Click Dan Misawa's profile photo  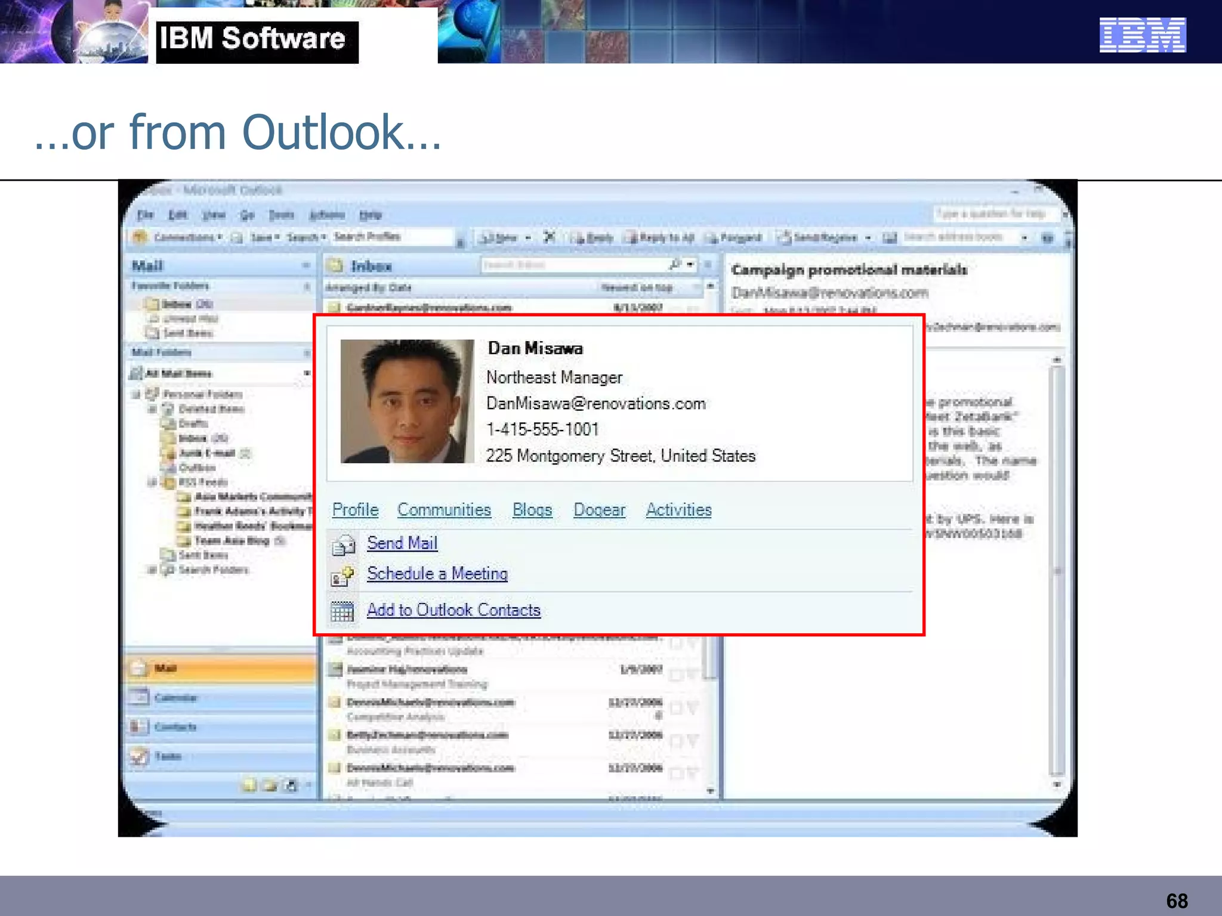coord(407,401)
